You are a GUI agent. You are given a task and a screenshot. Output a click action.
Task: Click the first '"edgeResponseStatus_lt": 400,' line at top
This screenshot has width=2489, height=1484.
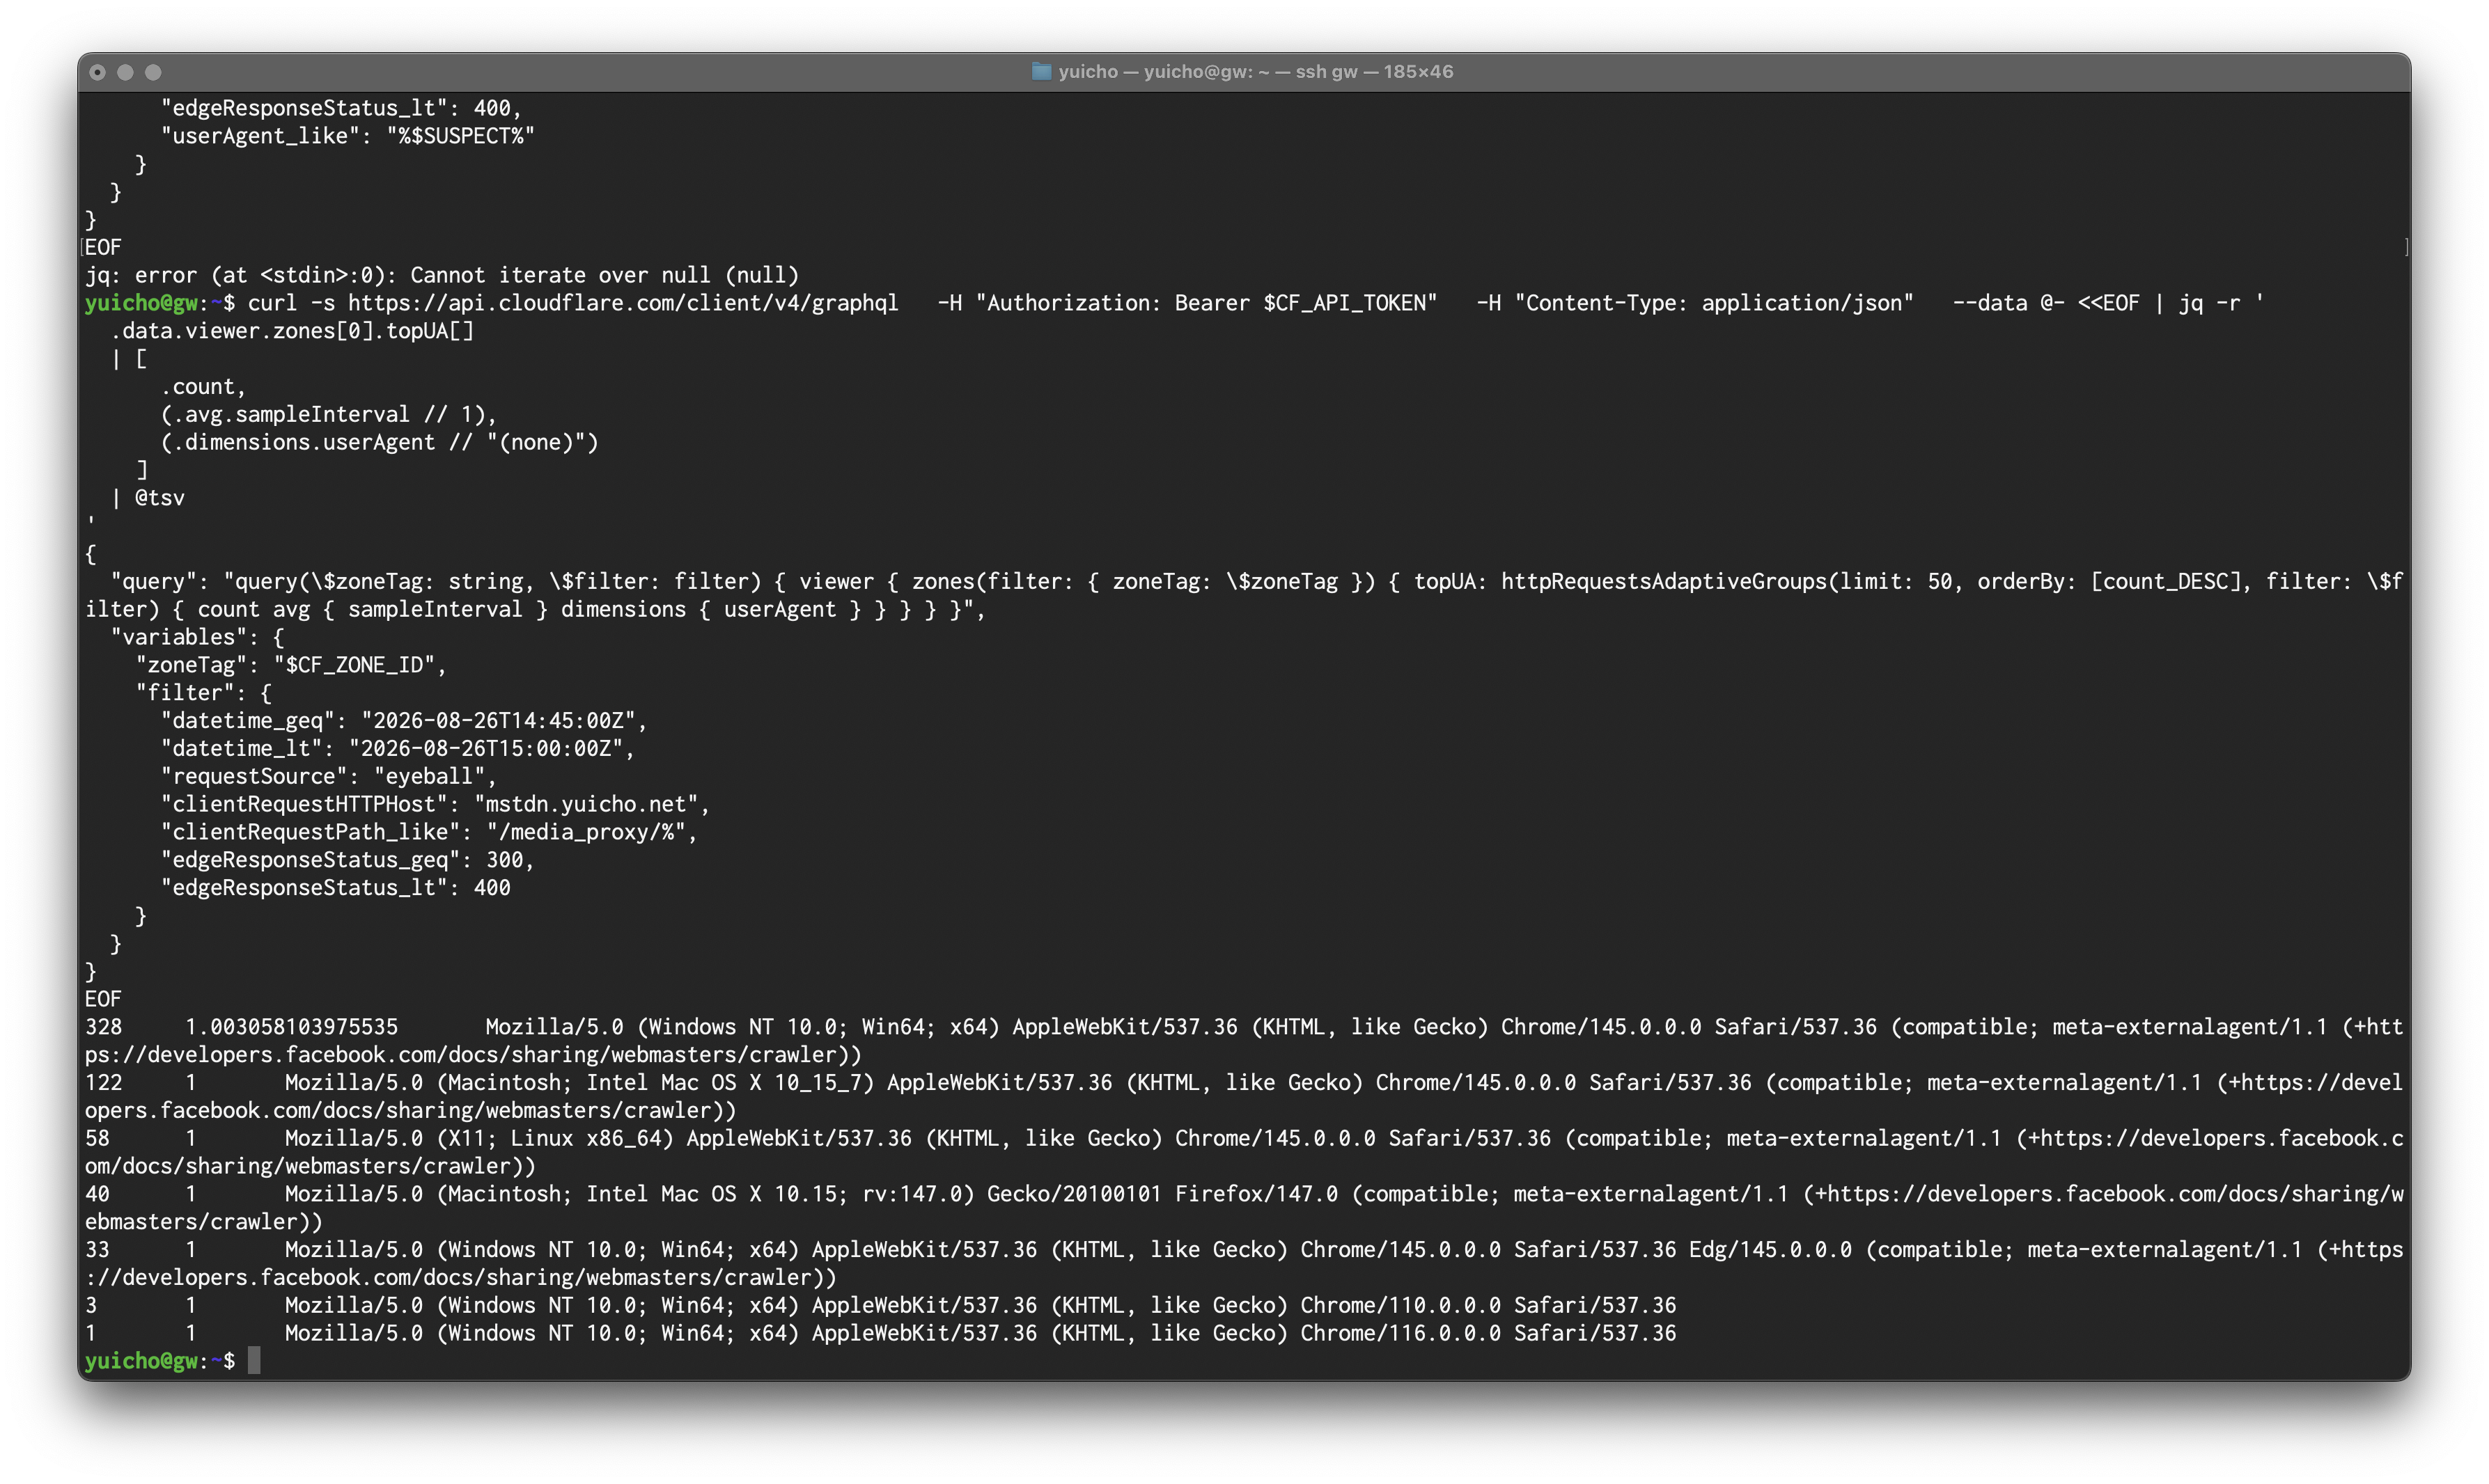[x=341, y=108]
